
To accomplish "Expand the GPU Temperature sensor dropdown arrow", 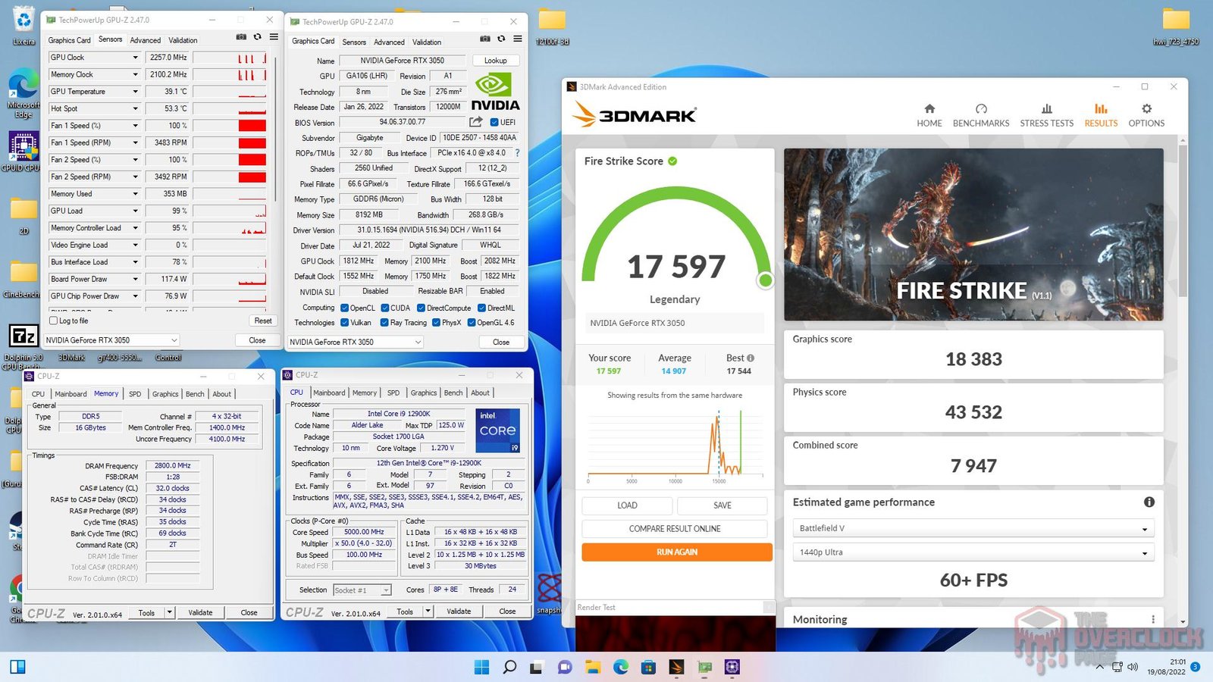I will pos(136,92).
